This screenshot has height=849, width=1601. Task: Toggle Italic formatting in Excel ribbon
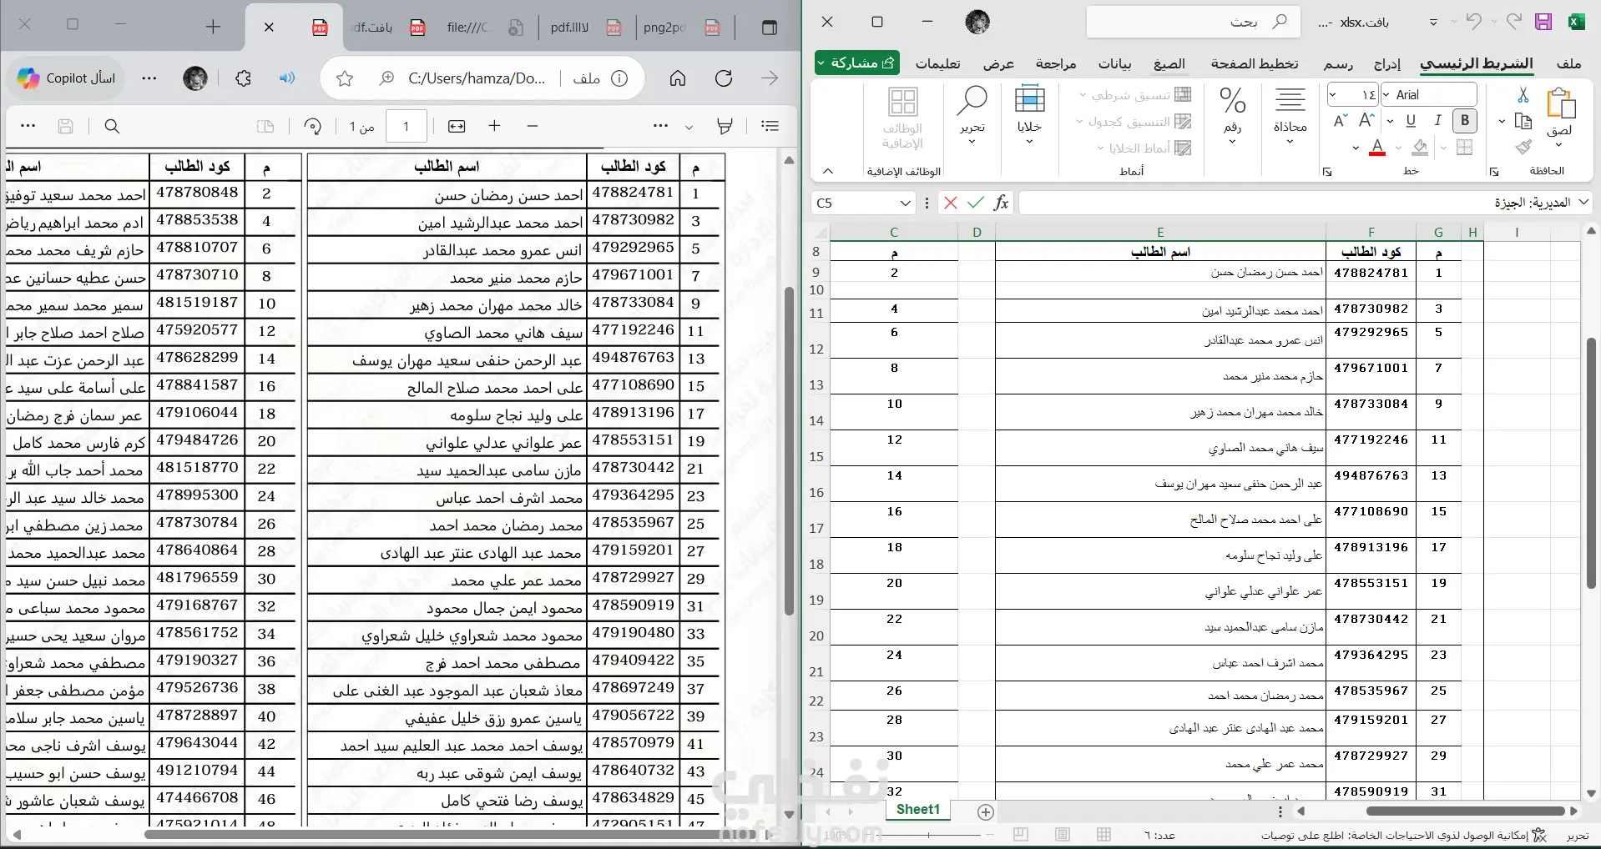(x=1437, y=121)
